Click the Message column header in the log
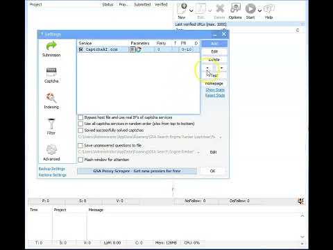333x250 pixels. coord(96,210)
